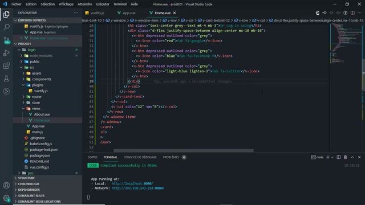Click the editor horizontal scrollbar

pyautogui.click(x=184, y=150)
